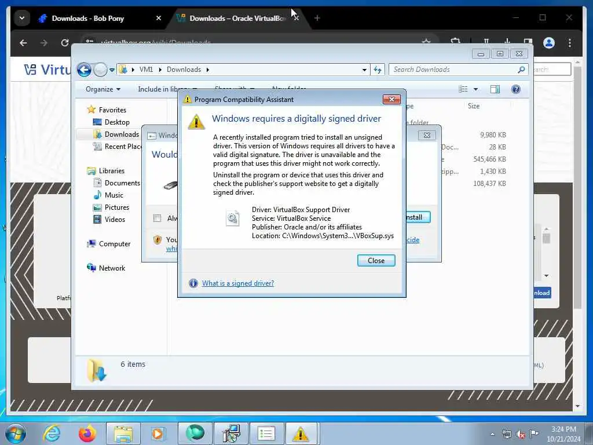Open Documents library in navigation pane
The width and height of the screenshot is (593, 445).
[122, 183]
